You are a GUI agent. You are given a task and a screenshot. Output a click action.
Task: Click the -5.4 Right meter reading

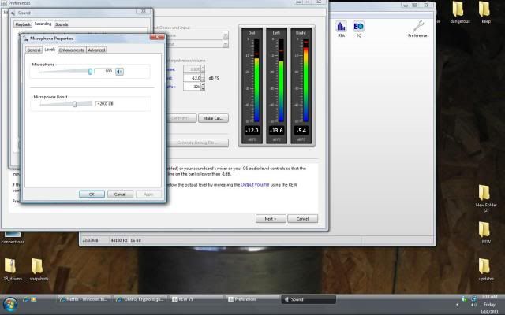301,131
